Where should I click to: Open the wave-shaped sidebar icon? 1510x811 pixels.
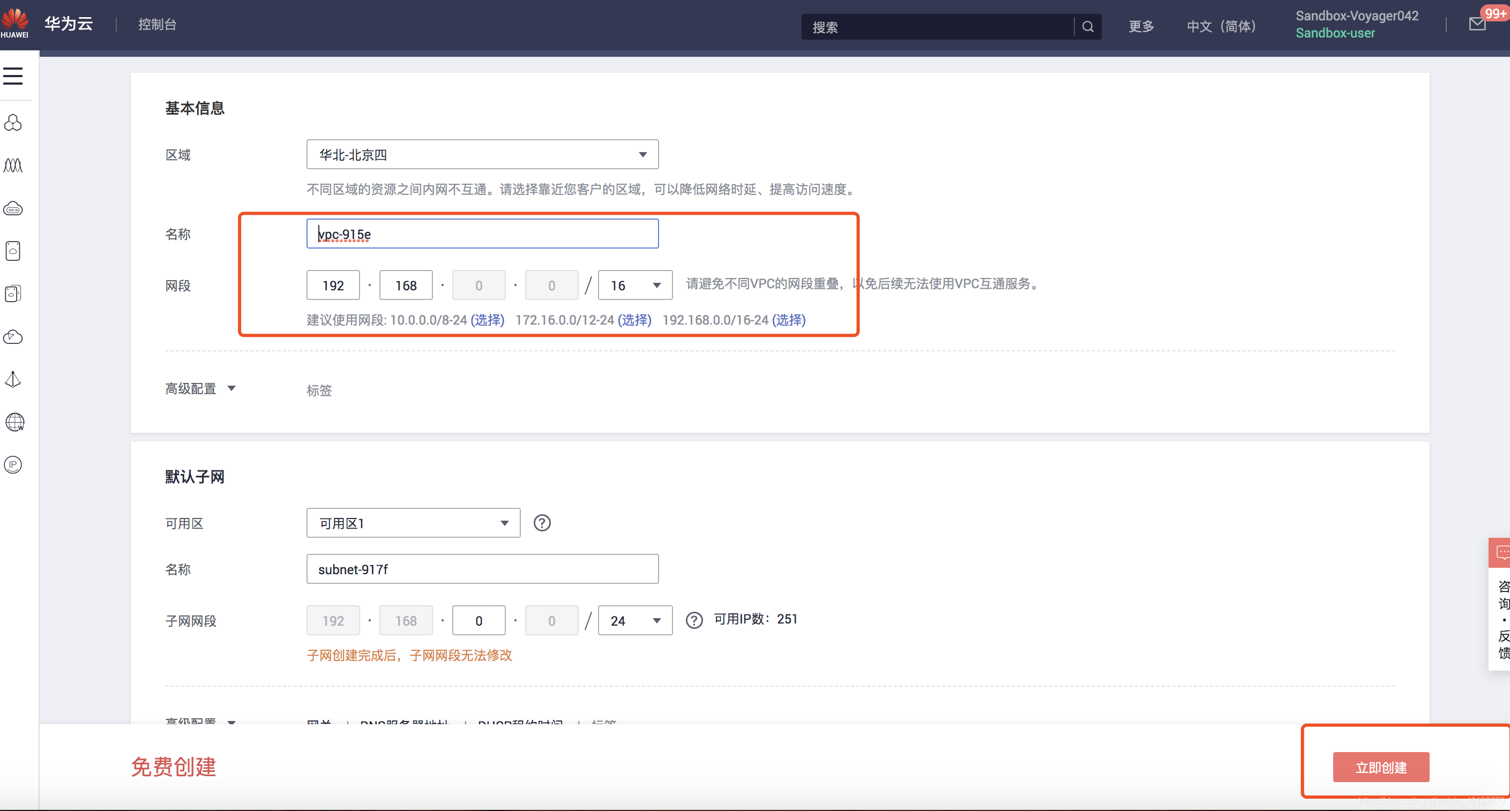coord(13,165)
